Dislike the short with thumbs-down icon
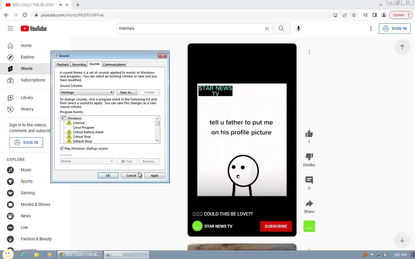This screenshot has width=415, height=259. 309,157
